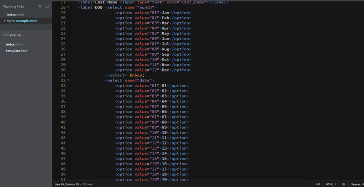Click the Mar option line
Image resolution: width=364 pixels, height=187 pixels.
pos(153,23)
